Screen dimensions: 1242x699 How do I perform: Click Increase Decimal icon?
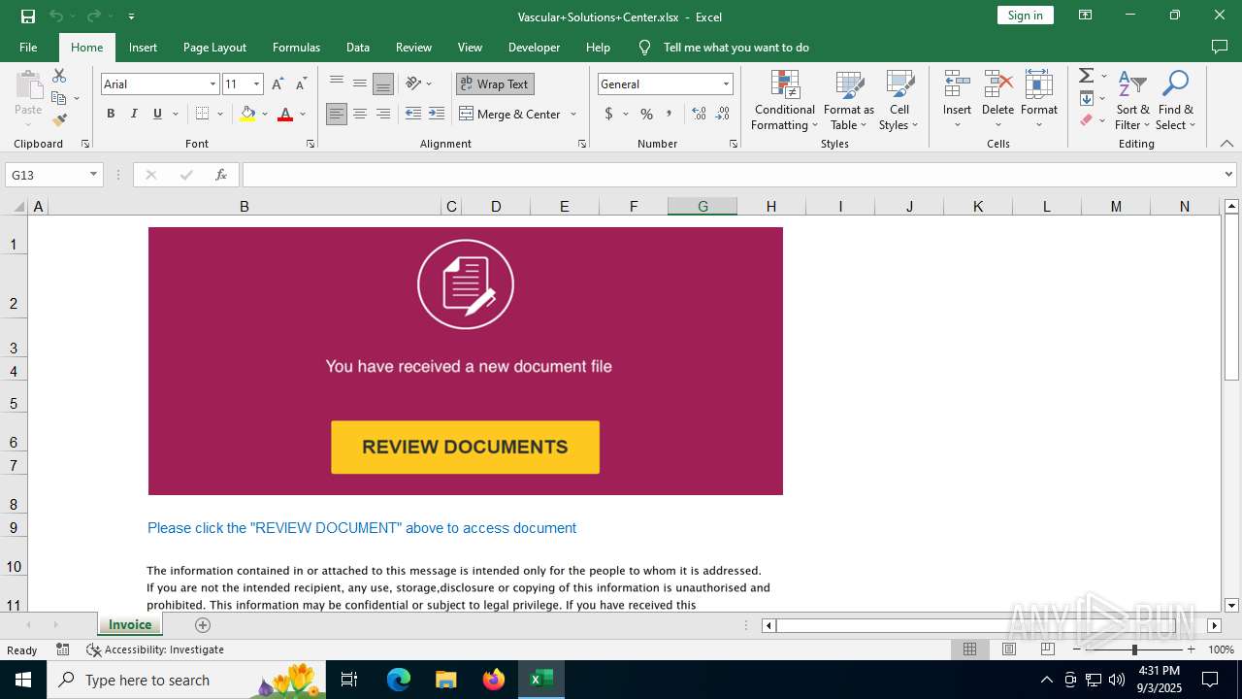point(699,114)
